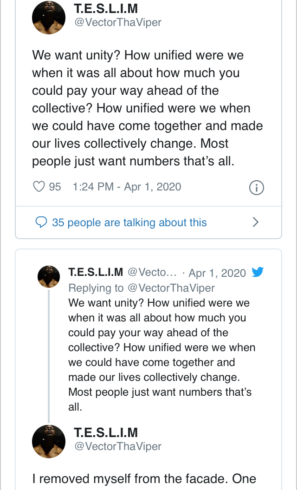
Task: Click the 95 likes count
Action: tap(55, 187)
